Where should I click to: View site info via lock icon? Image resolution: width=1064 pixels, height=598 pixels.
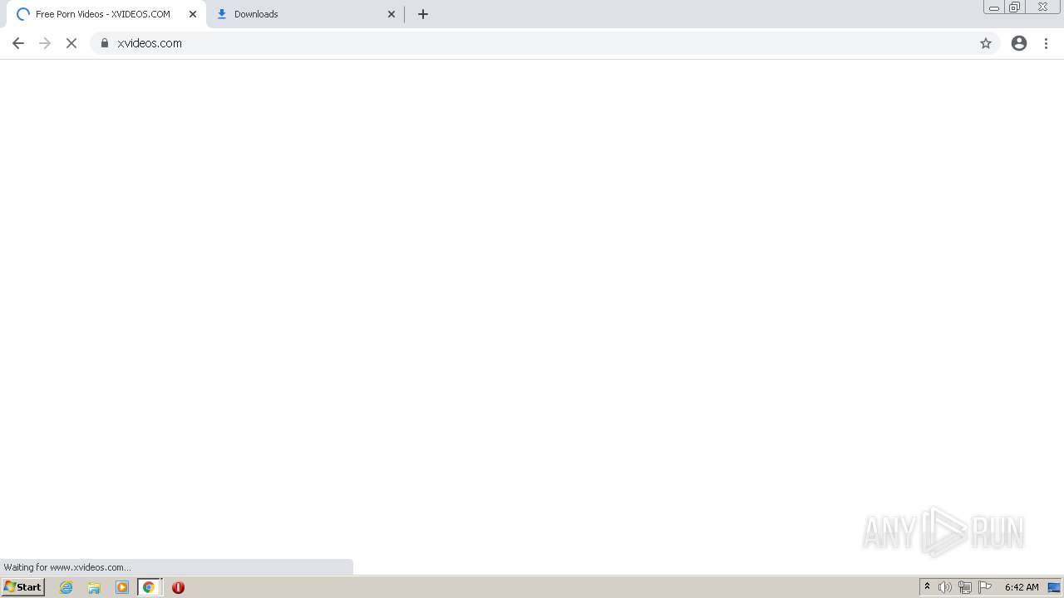coord(105,43)
